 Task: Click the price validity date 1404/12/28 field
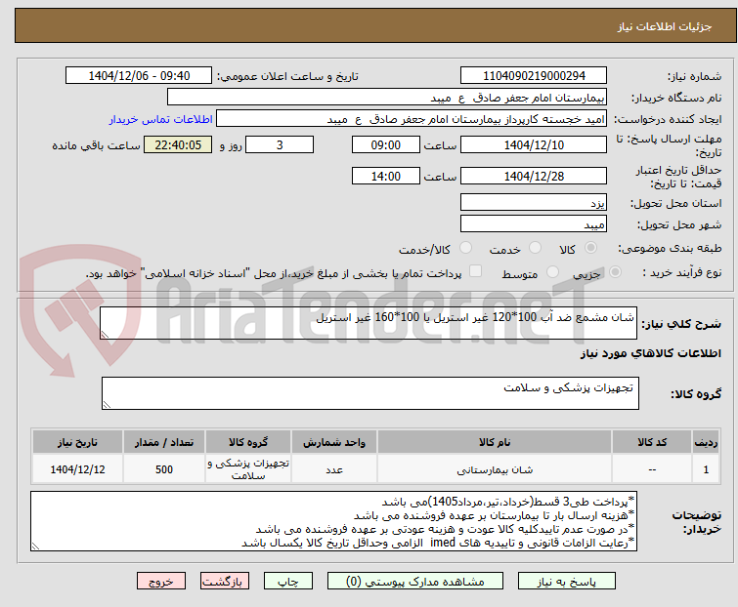coord(534,177)
